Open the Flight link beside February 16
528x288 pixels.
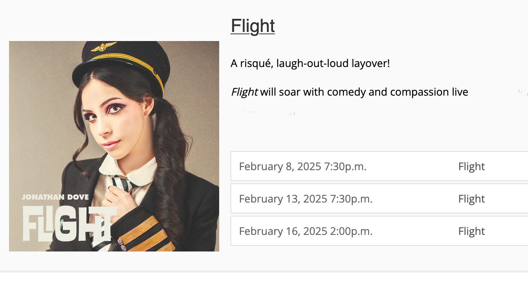click(471, 231)
